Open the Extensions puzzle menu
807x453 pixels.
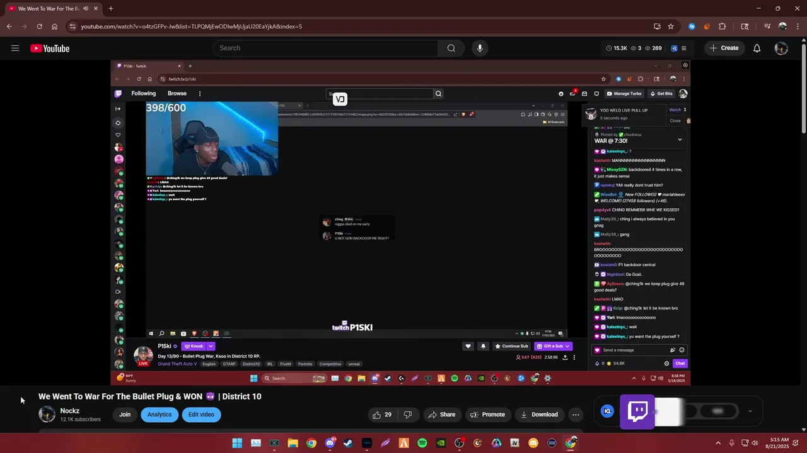tap(722, 26)
